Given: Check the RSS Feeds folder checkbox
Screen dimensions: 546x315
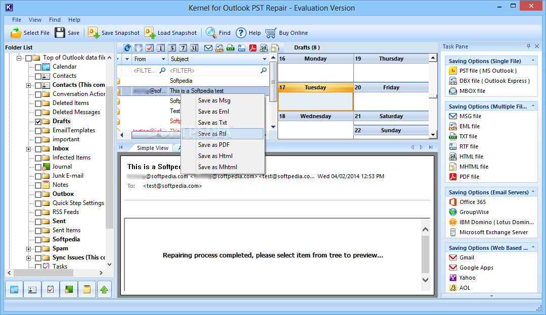Looking at the screenshot, I should click(38, 213).
